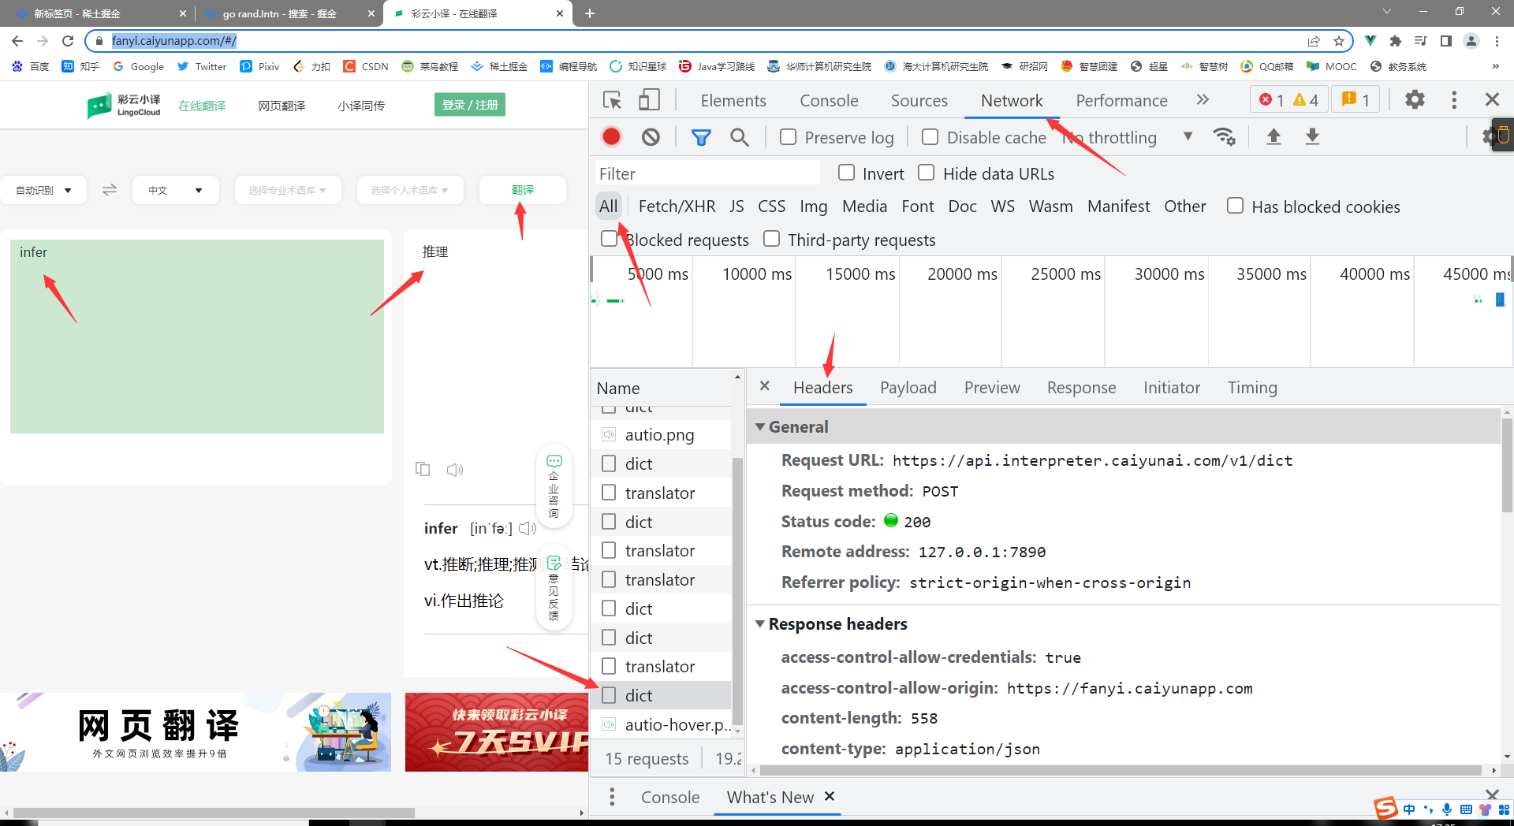Open the No throttling dropdown

pyautogui.click(x=1128, y=137)
